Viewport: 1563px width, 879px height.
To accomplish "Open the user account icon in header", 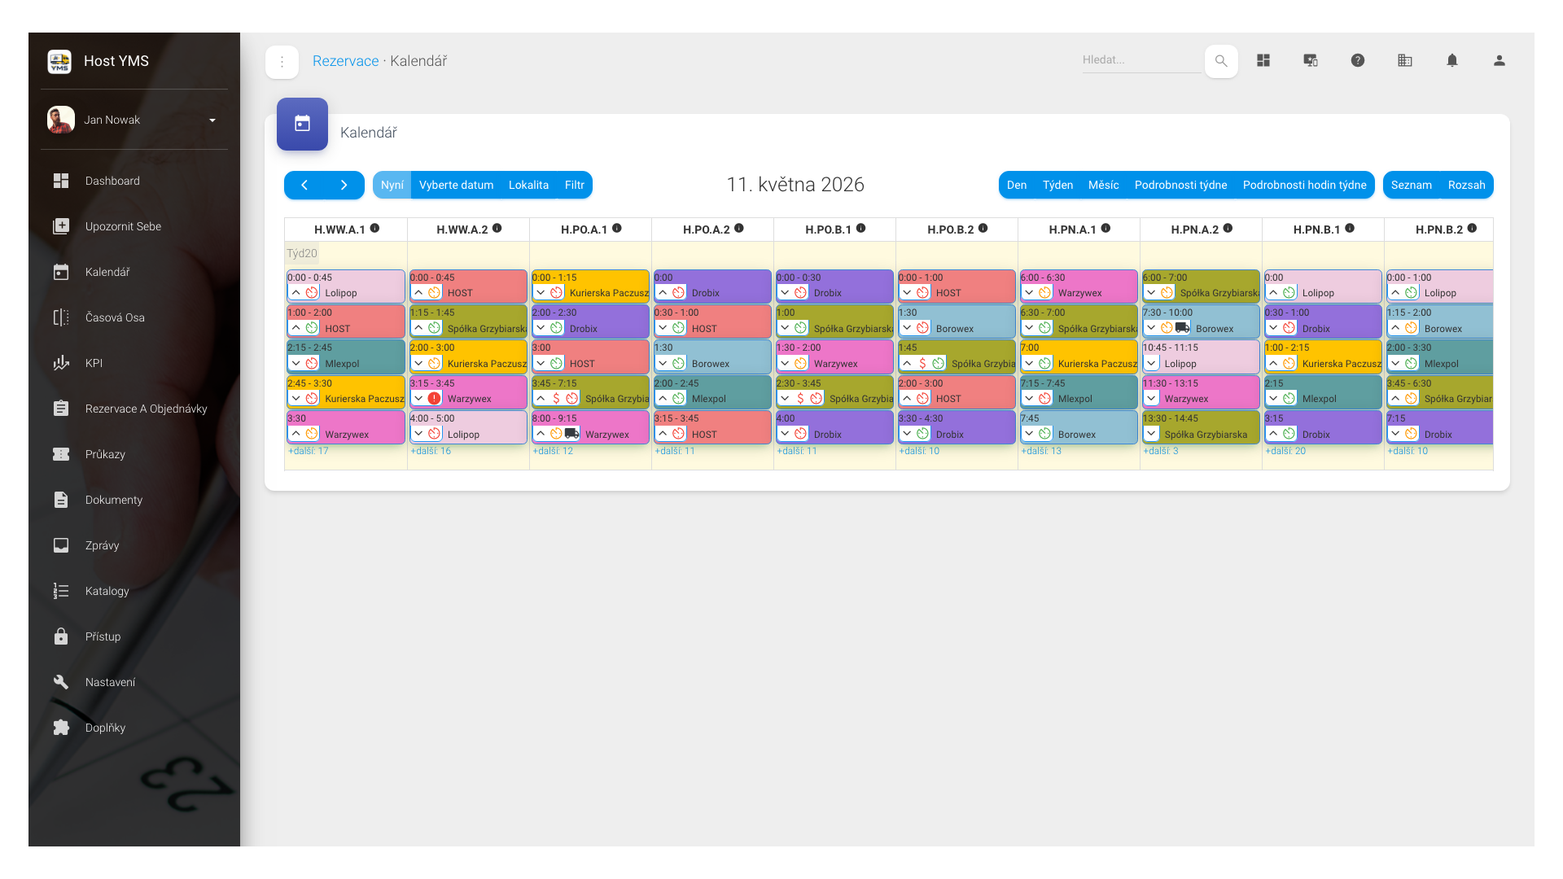I will point(1500,60).
